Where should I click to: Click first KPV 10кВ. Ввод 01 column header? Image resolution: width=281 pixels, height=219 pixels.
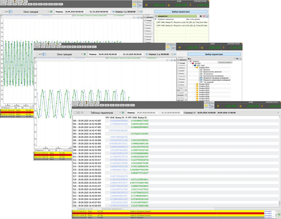click(116, 117)
